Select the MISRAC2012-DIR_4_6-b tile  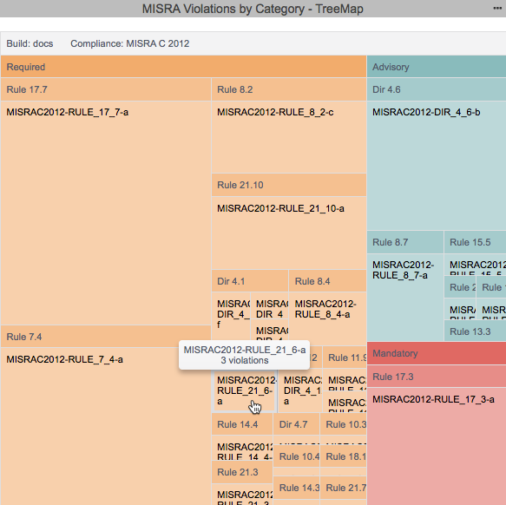tap(437, 166)
